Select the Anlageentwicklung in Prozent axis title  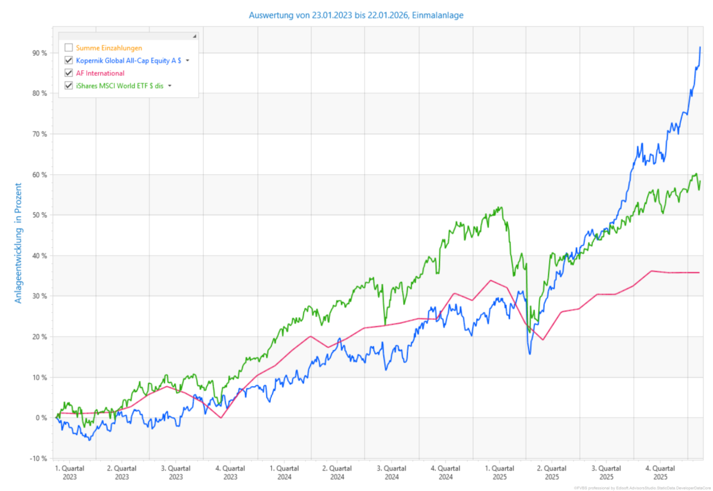(x=18, y=243)
